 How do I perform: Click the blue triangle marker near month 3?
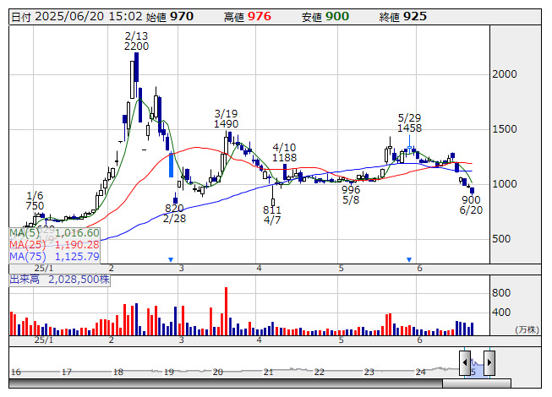click(x=171, y=259)
